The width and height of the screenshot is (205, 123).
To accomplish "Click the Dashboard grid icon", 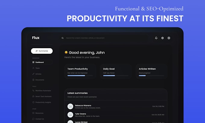I will point(33,62).
